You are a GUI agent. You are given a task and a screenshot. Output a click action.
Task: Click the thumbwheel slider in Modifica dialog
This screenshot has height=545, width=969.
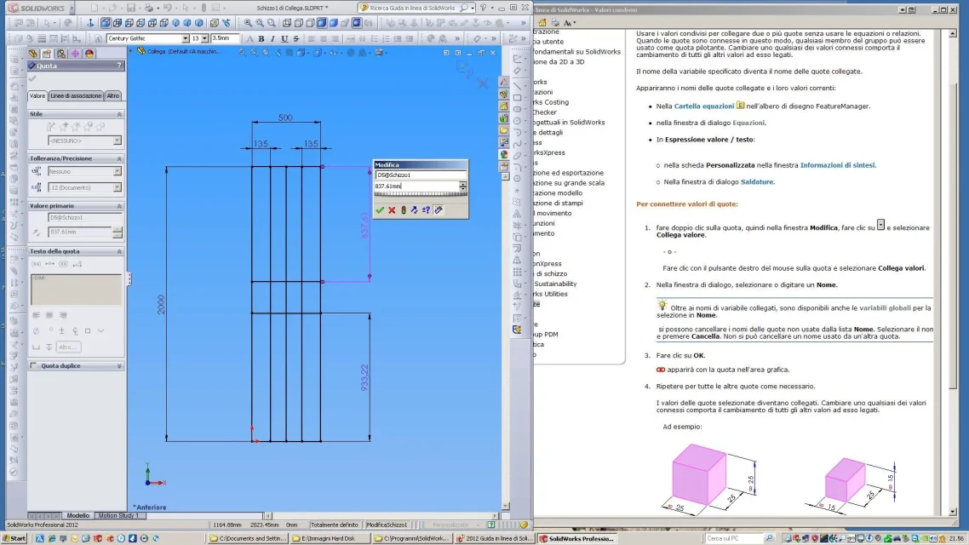(x=421, y=194)
